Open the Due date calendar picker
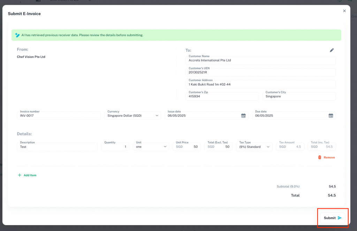The width and height of the screenshot is (357, 231). [331, 115]
